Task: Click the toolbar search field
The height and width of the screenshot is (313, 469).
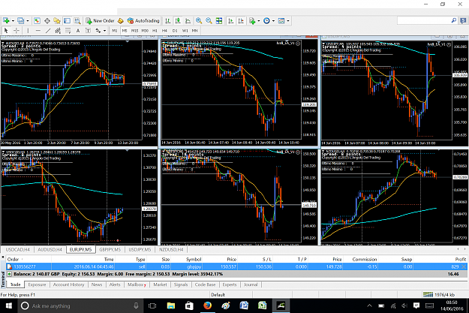Action: [x=423, y=20]
